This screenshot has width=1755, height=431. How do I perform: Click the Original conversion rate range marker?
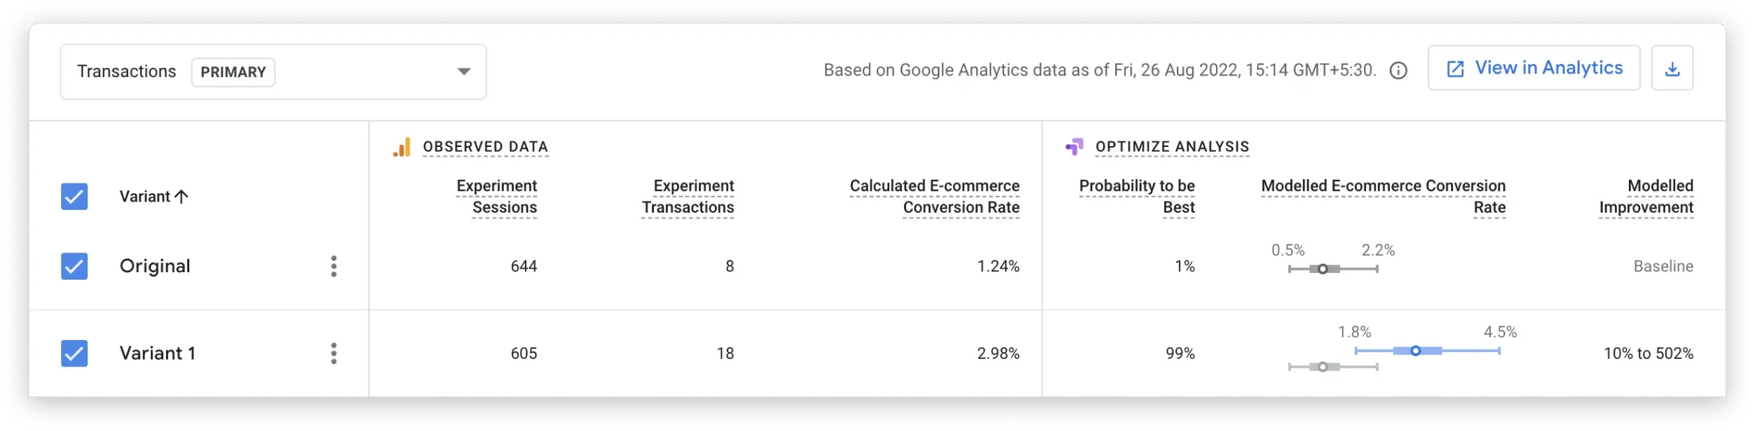point(1322,269)
